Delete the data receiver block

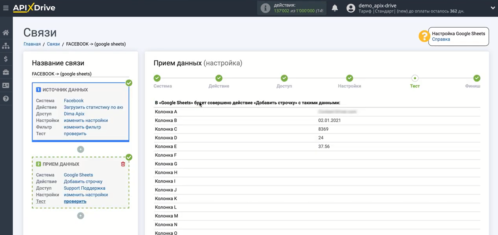click(123, 164)
